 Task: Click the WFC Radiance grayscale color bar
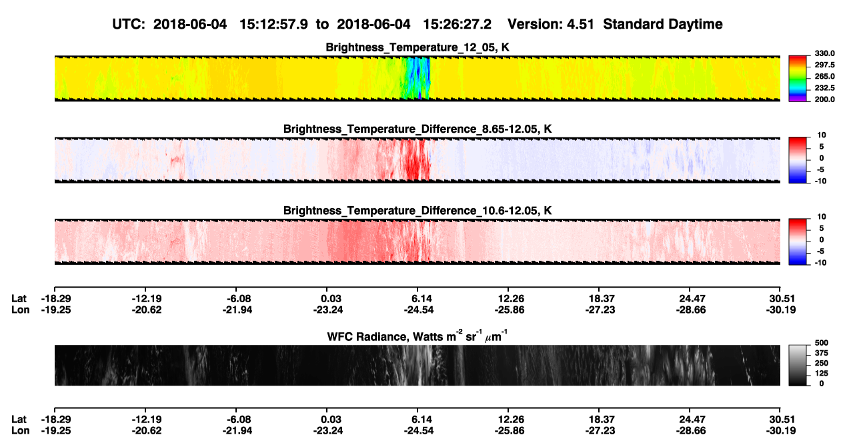click(798, 365)
